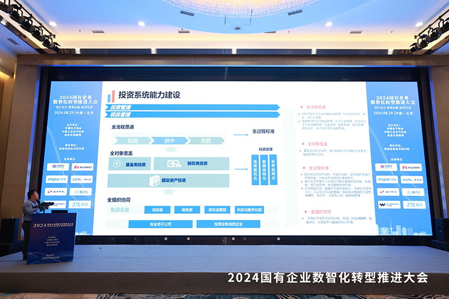Click the HUAWEI logo in the right banner
This screenshot has height=299, width=449.
pos(411,167)
